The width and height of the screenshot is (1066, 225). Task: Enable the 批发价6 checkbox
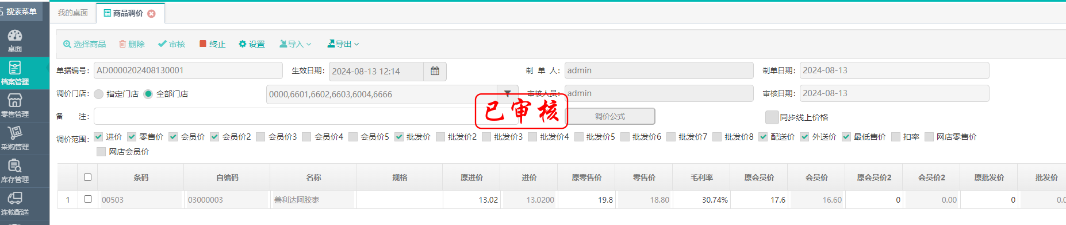point(624,137)
